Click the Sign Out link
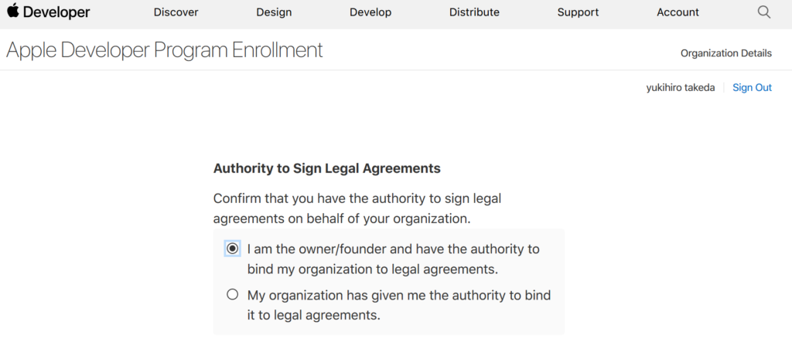The height and width of the screenshot is (362, 792). pyautogui.click(x=752, y=88)
